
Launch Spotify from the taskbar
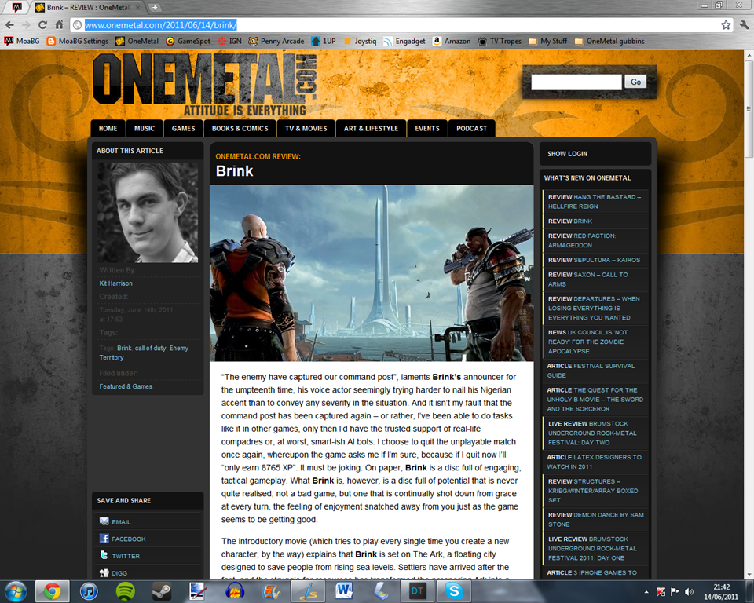coord(126,591)
